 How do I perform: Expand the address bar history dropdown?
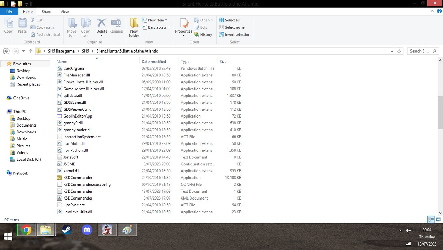pyautogui.click(x=392, y=51)
